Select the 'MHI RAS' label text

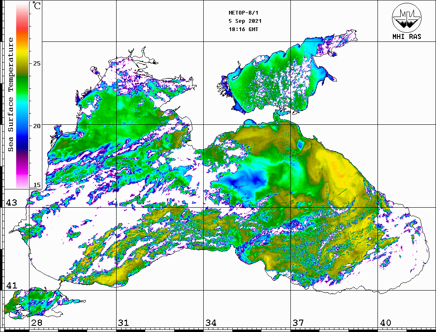coord(407,36)
